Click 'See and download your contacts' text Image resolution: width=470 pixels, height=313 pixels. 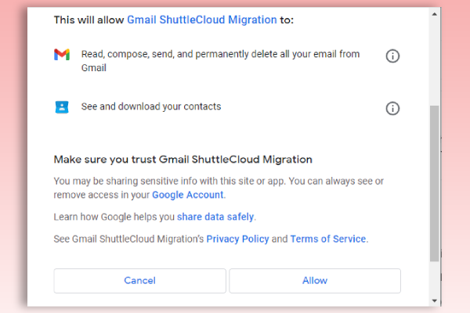(151, 106)
